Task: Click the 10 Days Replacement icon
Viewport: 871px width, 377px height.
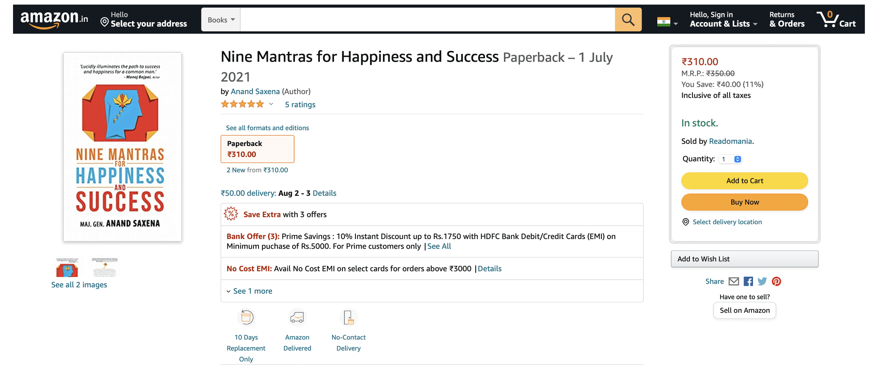Action: pos(246,317)
